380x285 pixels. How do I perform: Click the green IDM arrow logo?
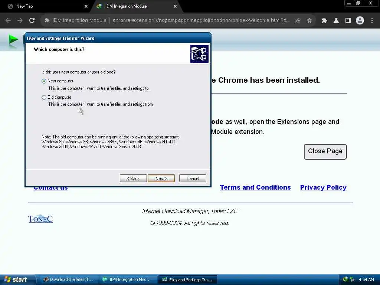[13, 40]
